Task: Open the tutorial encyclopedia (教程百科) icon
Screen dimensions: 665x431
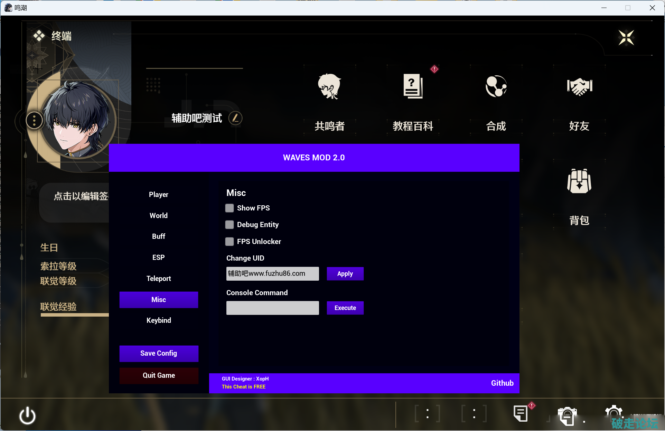Action: point(413,87)
